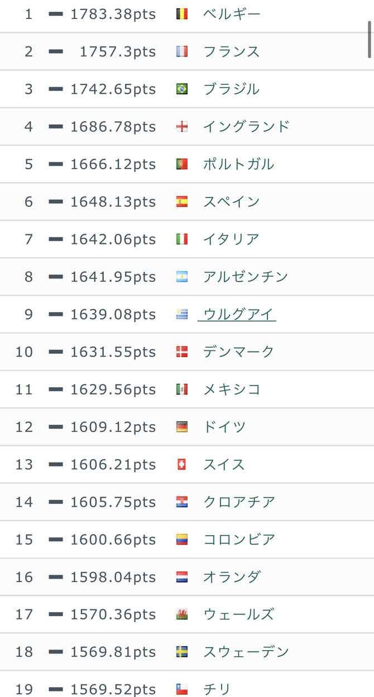This screenshot has width=374, height=697.
Task: Click the 1783.38pts score value
Action: (112, 13)
